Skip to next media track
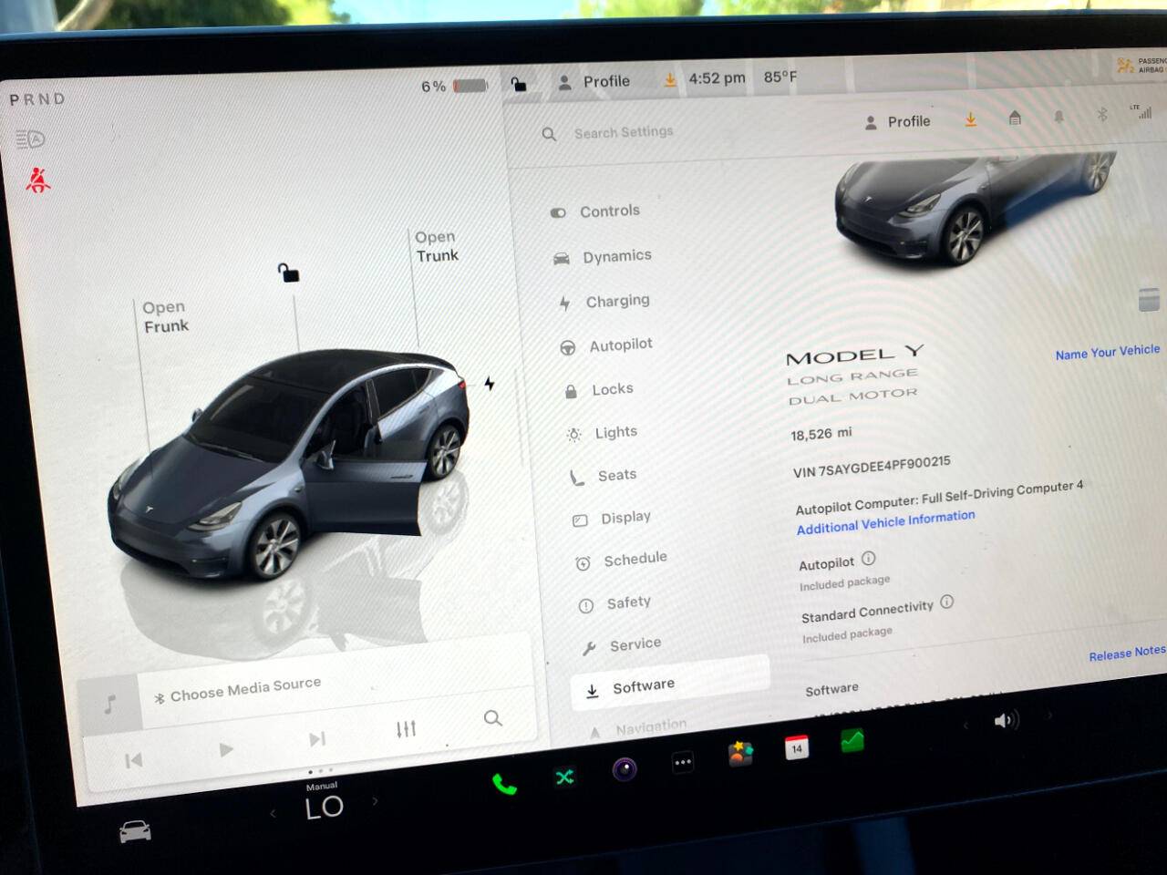 click(x=316, y=738)
